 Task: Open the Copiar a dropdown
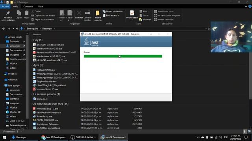69,15
